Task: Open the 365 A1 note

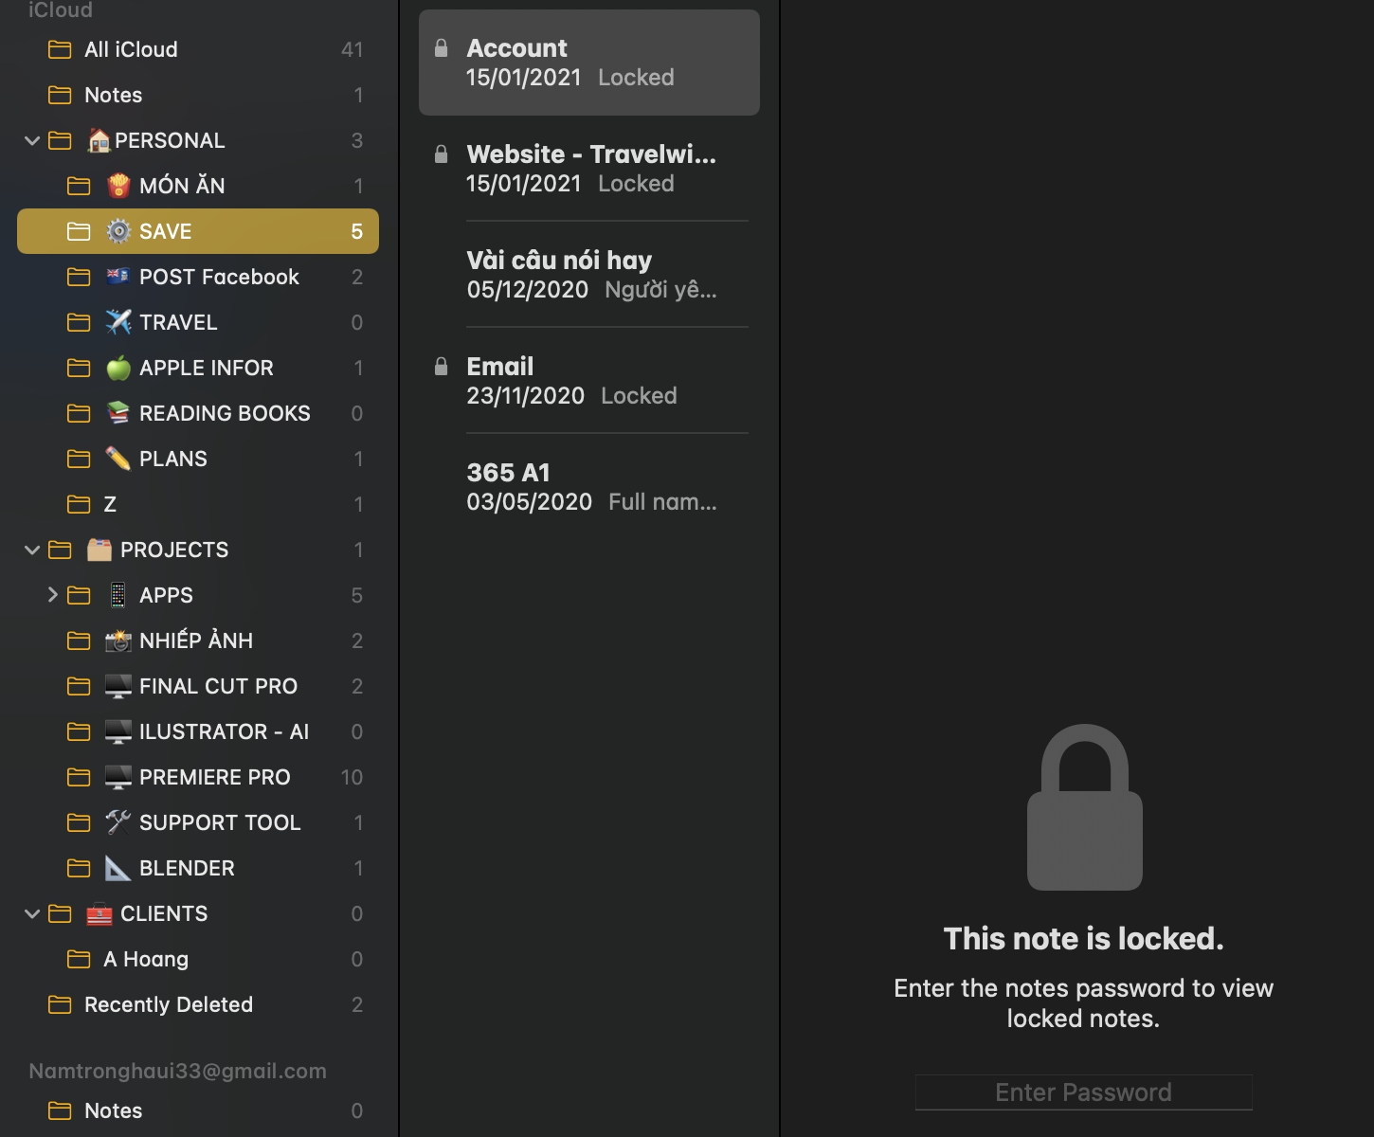Action: pyautogui.click(x=589, y=487)
